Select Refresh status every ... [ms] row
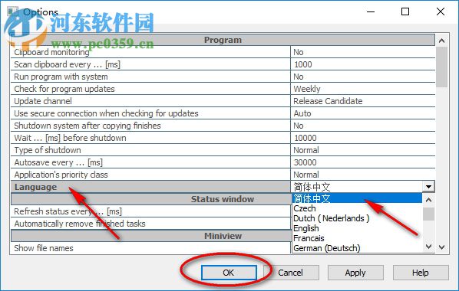The width and height of the screenshot is (459, 291). [150, 211]
